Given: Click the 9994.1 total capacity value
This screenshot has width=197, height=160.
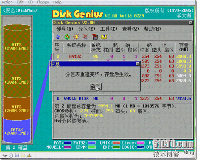Looking at the screenshot, I should tap(105, 106).
